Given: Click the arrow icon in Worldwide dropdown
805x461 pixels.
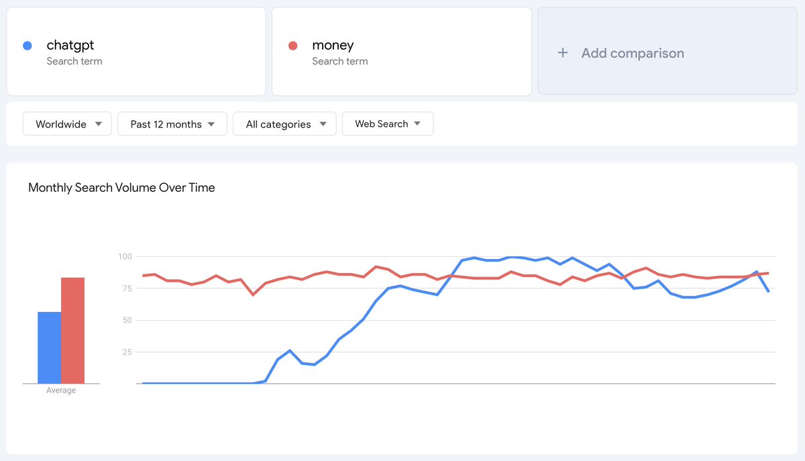Looking at the screenshot, I should [x=99, y=123].
